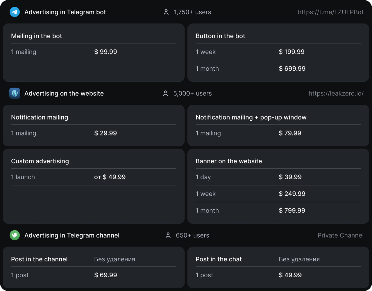Click the Banner on the website title
The height and width of the screenshot is (291, 372).
coord(229,161)
